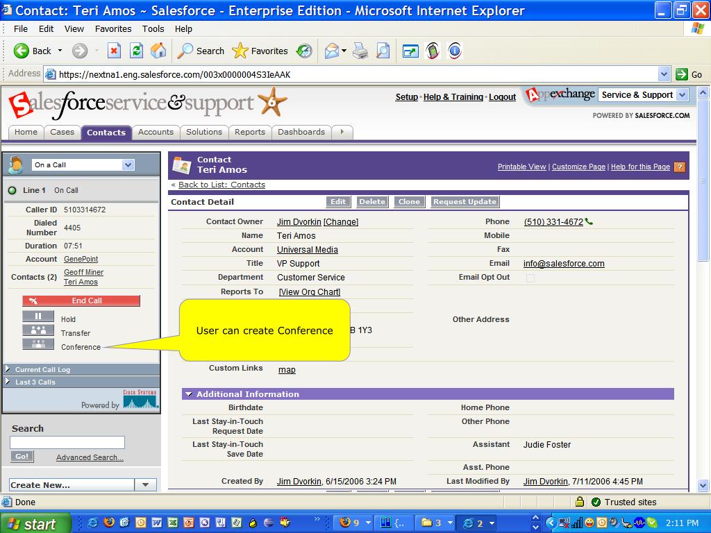Open Print Preview toolbar icon
Image resolution: width=711 pixels, height=533 pixels.
[x=383, y=51]
